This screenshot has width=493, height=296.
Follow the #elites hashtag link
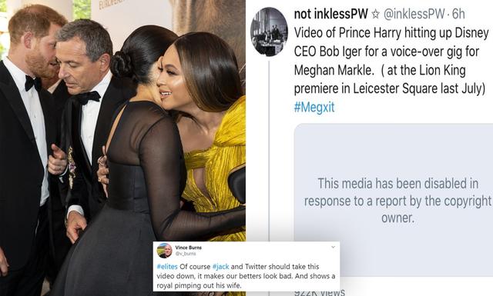click(167, 267)
